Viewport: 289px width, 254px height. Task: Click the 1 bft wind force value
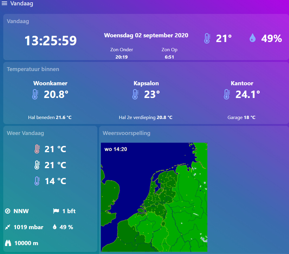pyautogui.click(x=69, y=211)
